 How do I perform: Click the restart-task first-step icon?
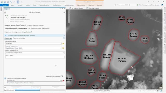[x=5, y=88]
